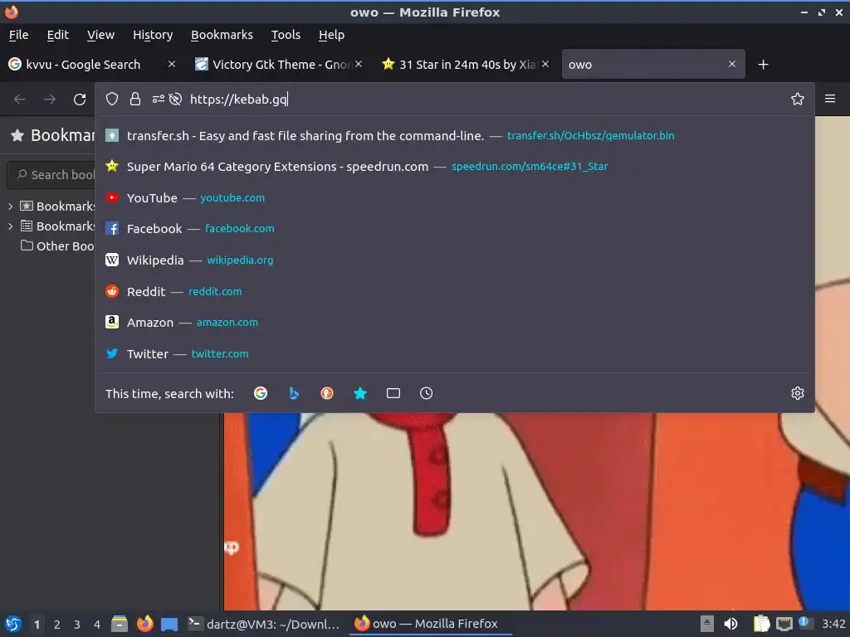Go forward one page
Viewport: 850px width, 637px height.
pos(50,100)
